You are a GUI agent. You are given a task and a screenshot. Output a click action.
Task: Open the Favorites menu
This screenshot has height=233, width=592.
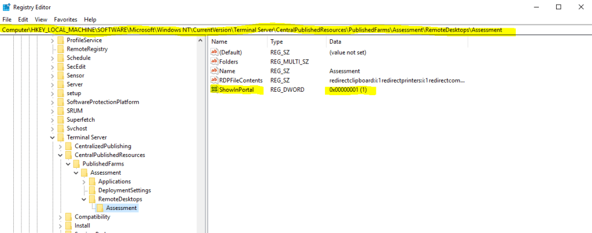click(66, 19)
